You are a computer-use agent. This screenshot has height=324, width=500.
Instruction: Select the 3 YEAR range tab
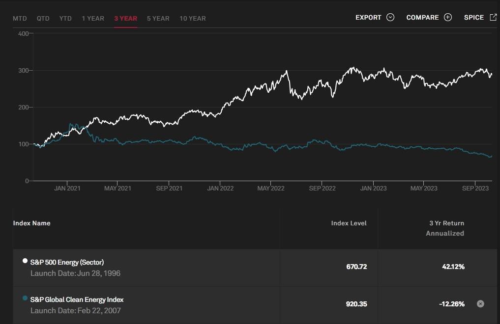(x=126, y=19)
